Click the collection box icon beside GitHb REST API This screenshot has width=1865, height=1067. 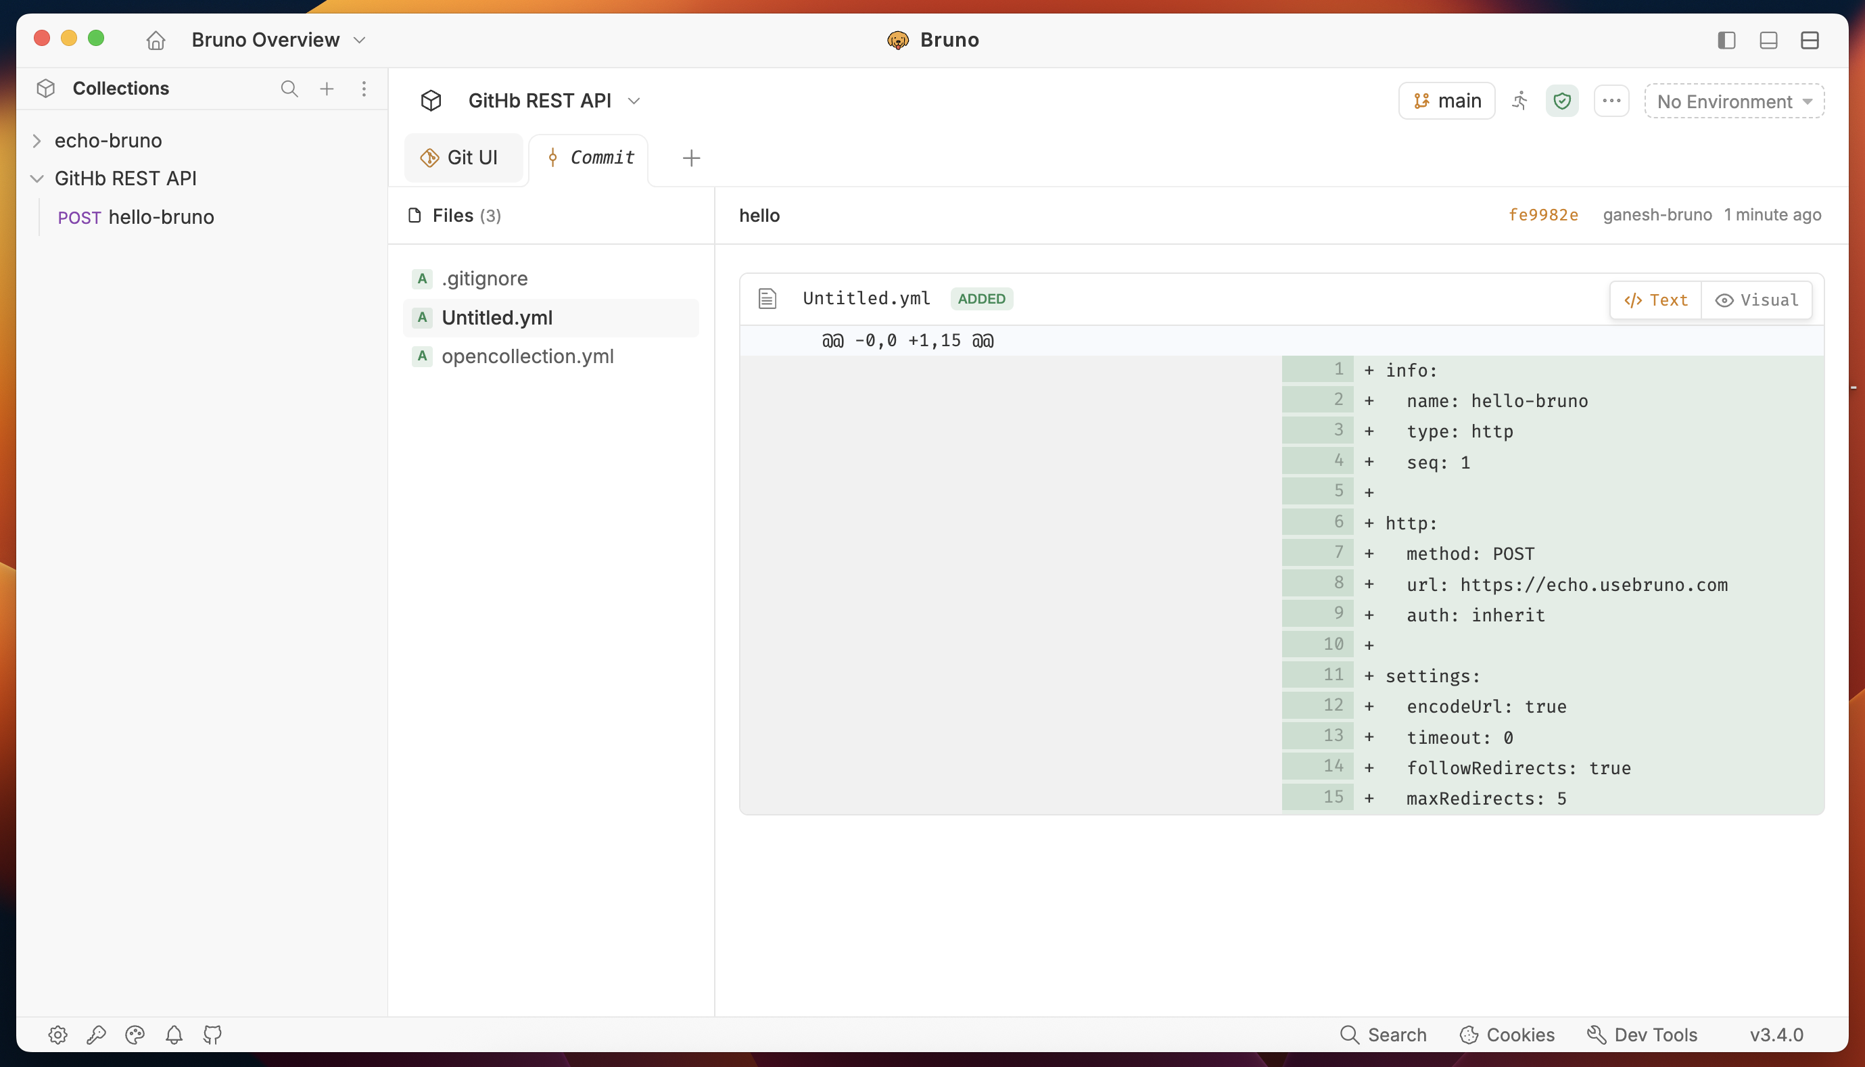pyautogui.click(x=431, y=100)
